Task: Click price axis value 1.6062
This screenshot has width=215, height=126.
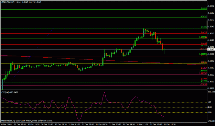Action: [211, 68]
